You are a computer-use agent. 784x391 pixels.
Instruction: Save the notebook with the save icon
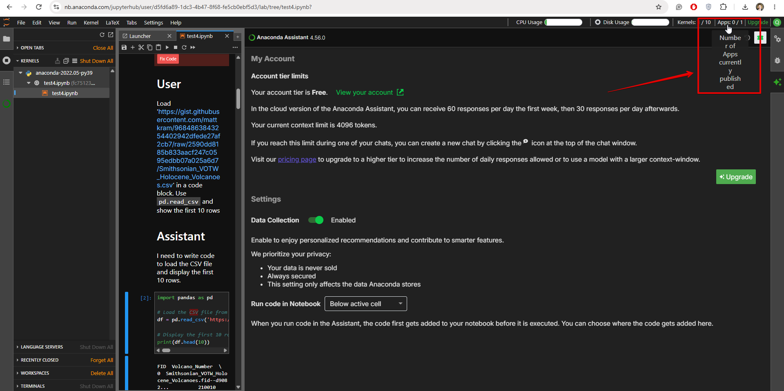tap(124, 47)
